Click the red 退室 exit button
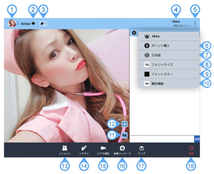 pyautogui.click(x=191, y=150)
